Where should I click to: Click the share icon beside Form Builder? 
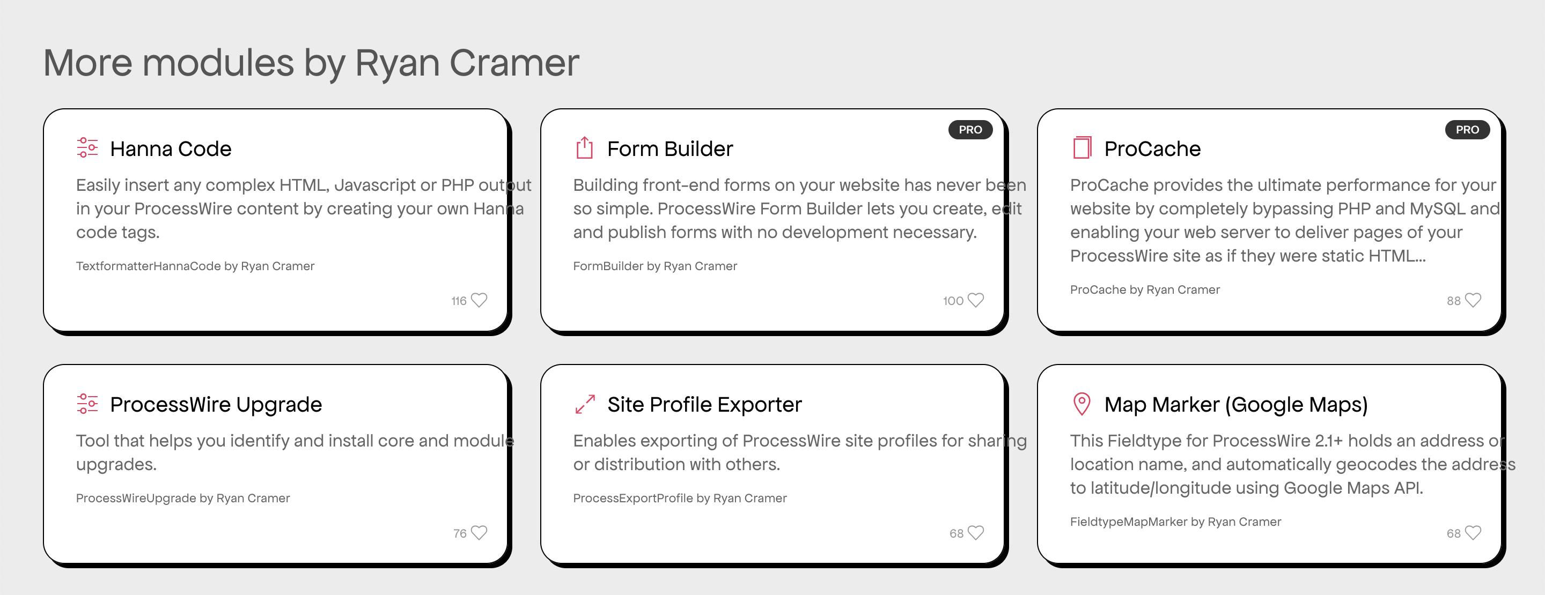click(584, 147)
